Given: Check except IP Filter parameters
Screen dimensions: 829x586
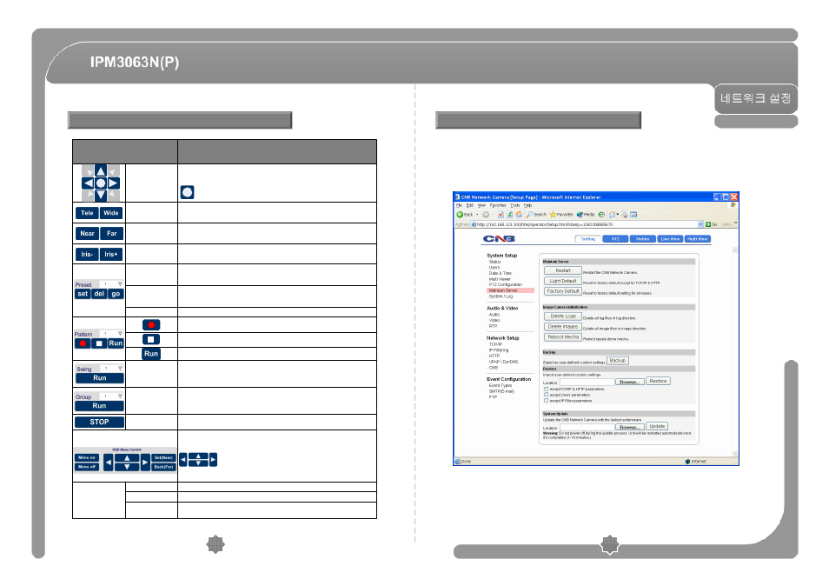Looking at the screenshot, I should [x=546, y=401].
